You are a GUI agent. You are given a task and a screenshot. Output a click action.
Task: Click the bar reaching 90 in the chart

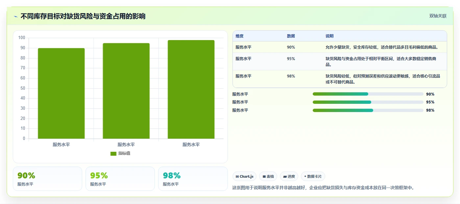pyautogui.click(x=61, y=93)
